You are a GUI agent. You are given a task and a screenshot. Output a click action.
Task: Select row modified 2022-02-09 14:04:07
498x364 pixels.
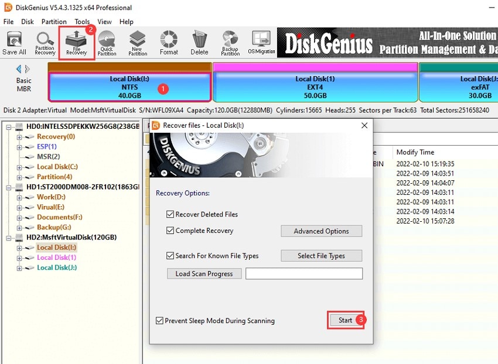click(x=425, y=183)
